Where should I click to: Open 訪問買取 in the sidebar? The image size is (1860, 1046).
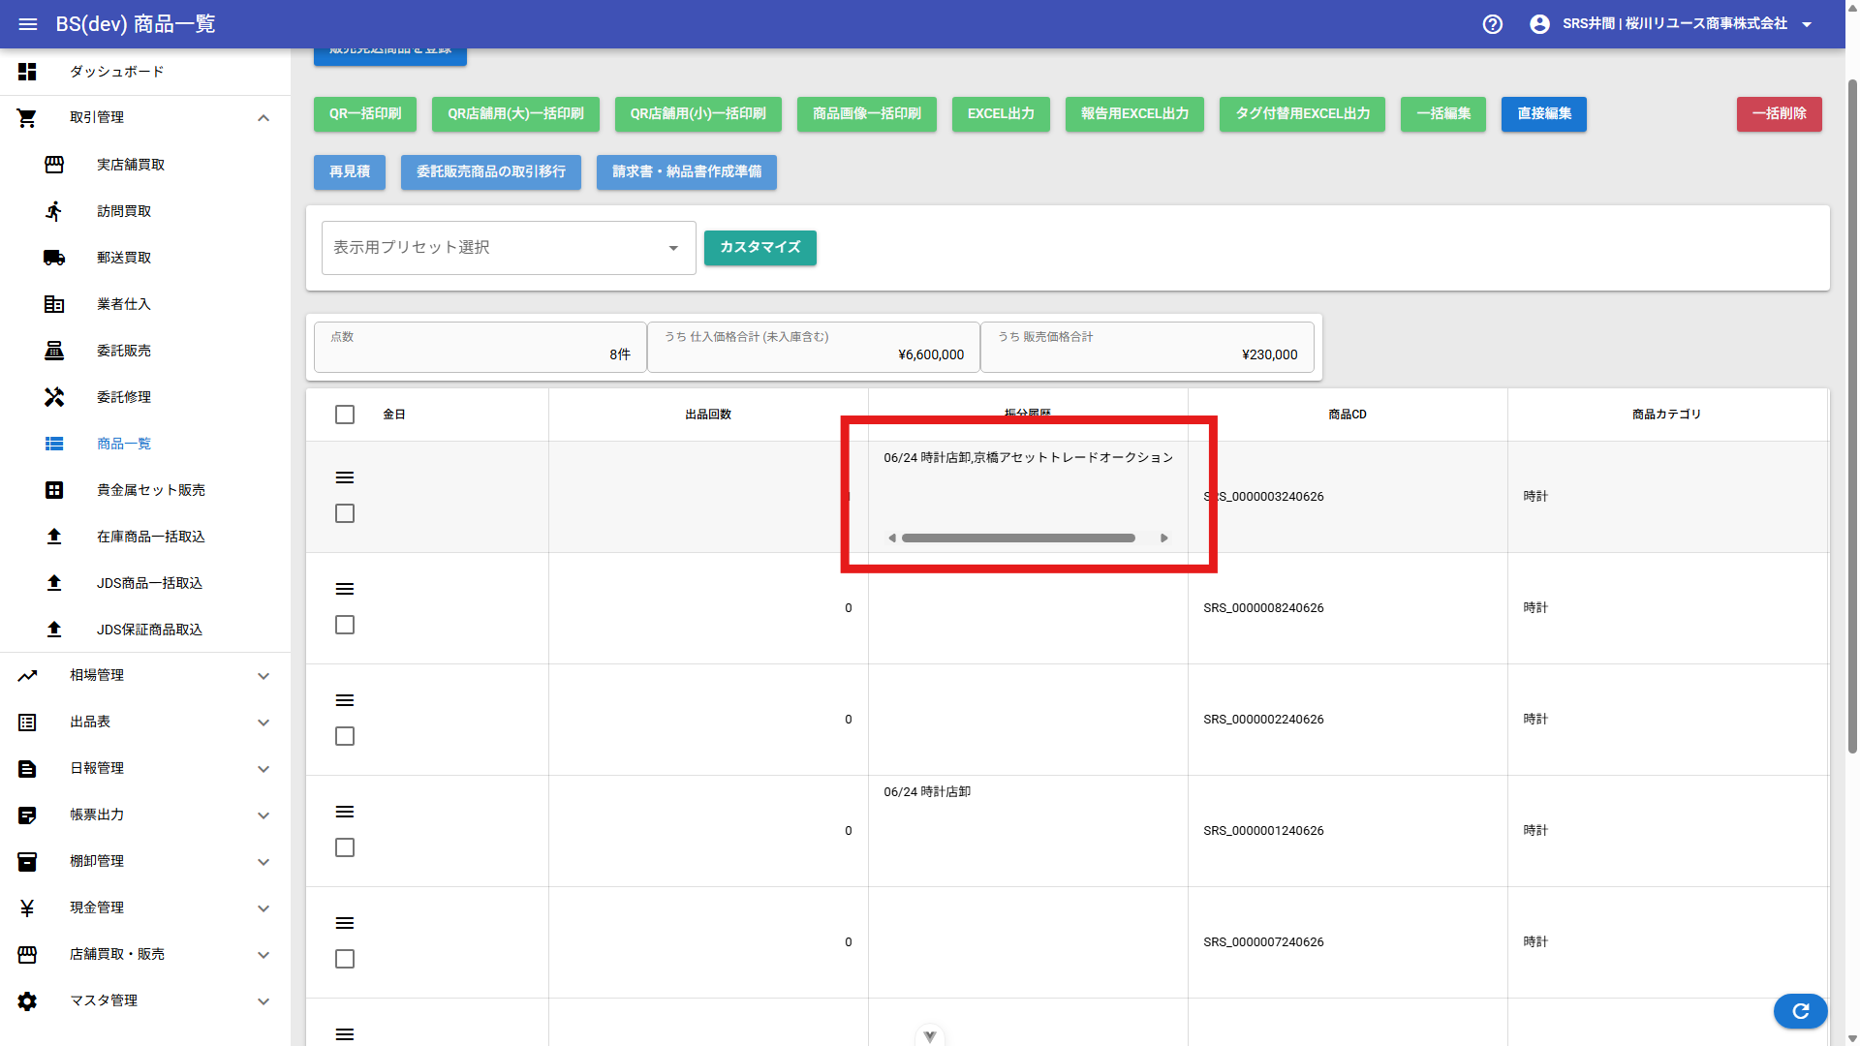124,211
